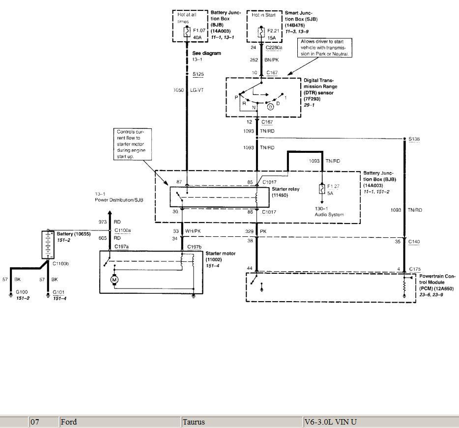Click the F1.07 40A fuse symbol

coord(187,32)
